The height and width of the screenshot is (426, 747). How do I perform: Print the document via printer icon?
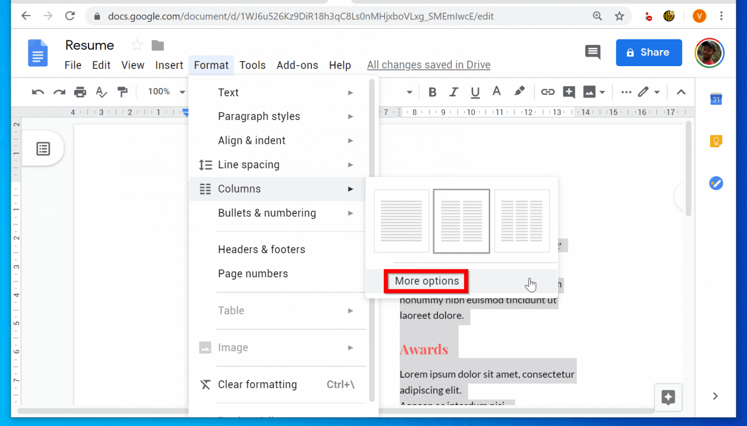(80, 92)
